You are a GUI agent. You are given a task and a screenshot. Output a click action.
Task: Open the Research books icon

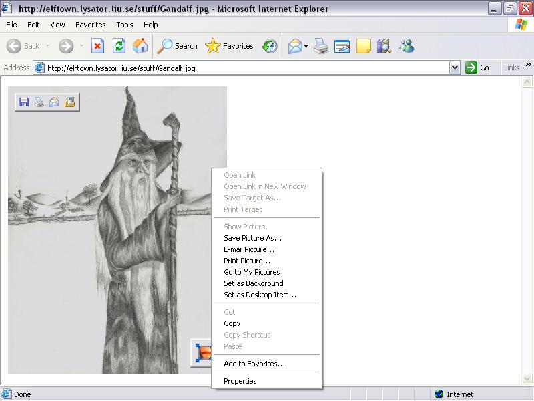click(x=384, y=46)
